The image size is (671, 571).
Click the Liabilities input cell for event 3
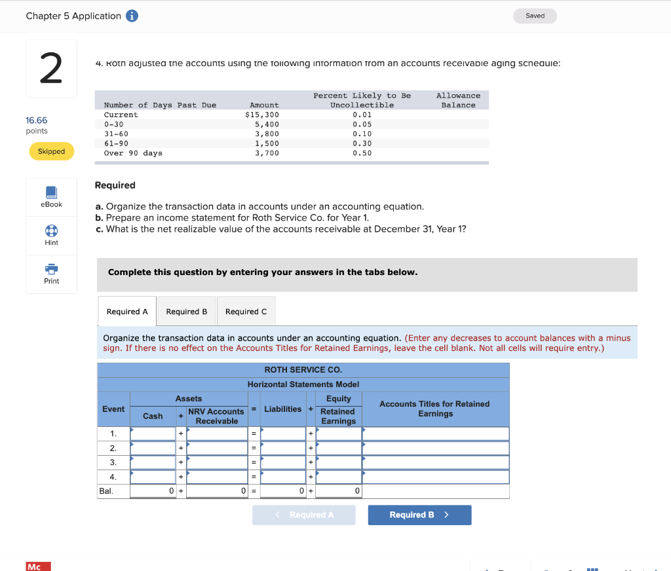282,462
